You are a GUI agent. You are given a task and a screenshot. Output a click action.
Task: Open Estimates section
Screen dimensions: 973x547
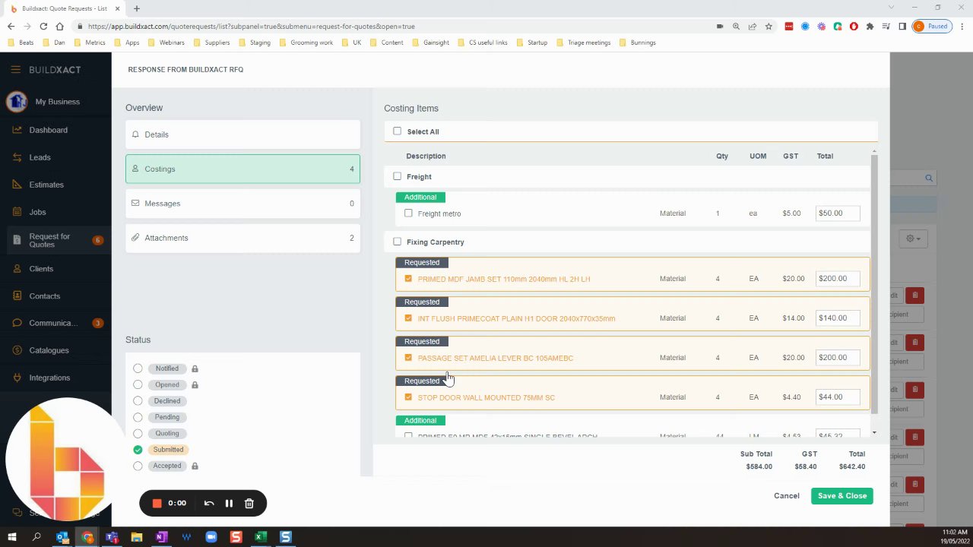click(x=46, y=185)
